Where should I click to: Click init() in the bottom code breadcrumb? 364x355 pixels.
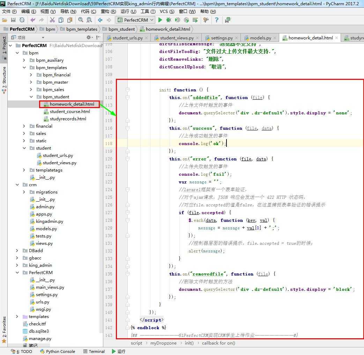click(189, 343)
